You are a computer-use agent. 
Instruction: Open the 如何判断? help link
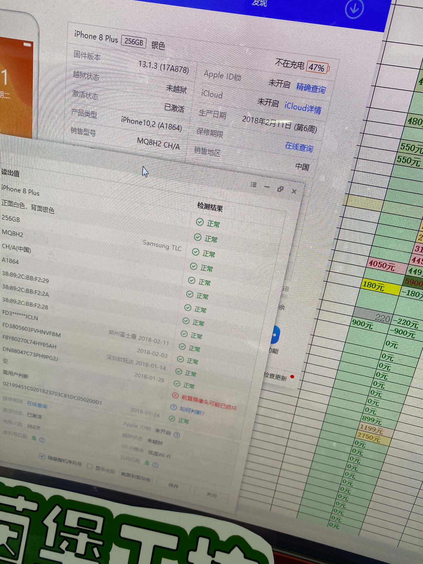pyautogui.click(x=192, y=411)
